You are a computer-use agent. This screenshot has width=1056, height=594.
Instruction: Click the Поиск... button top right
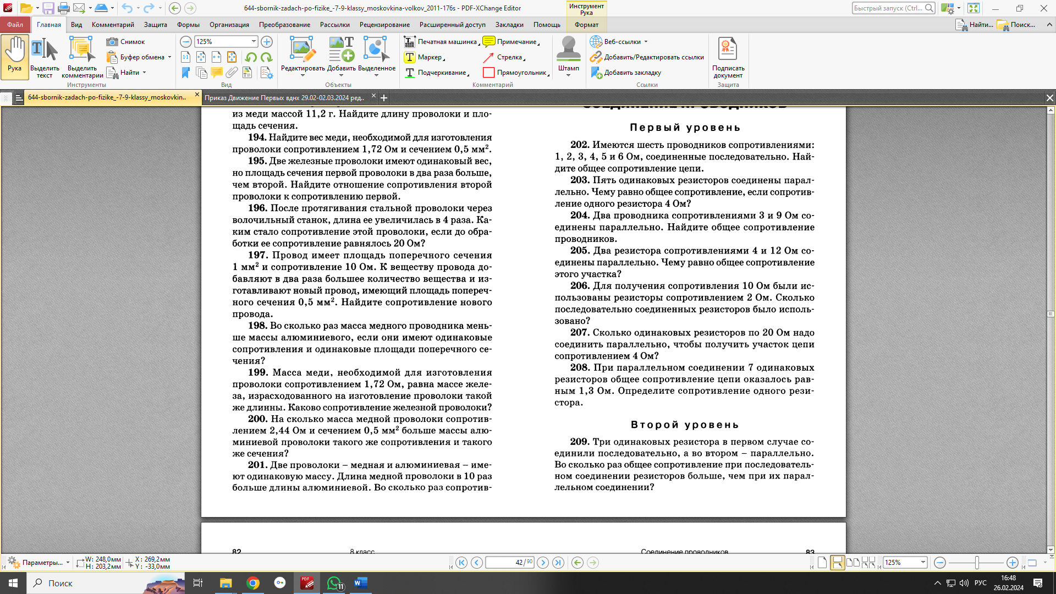[1016, 25]
